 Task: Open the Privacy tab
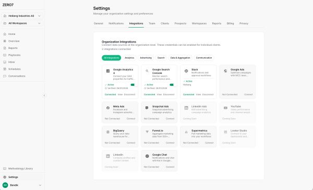tap(244, 23)
